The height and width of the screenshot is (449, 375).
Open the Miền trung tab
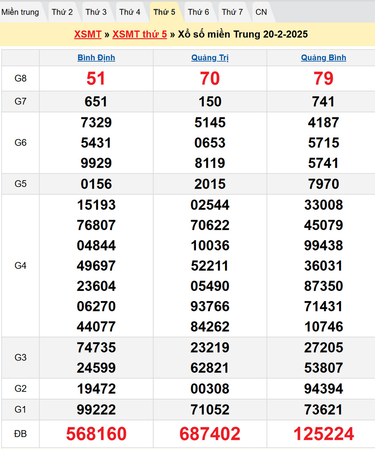[x=20, y=12]
